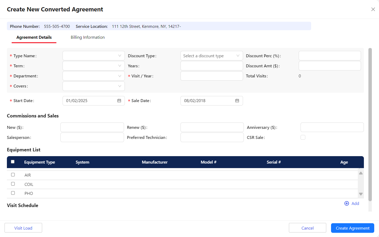379x237 pixels.
Task: Close the Create New Converted Agreement dialog
Action: (x=373, y=9)
